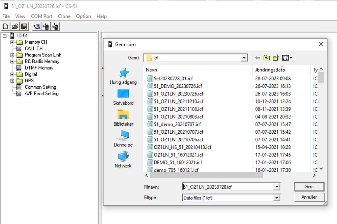
Task: Click the Back arrow in Gem som dialog
Action: tap(257, 58)
